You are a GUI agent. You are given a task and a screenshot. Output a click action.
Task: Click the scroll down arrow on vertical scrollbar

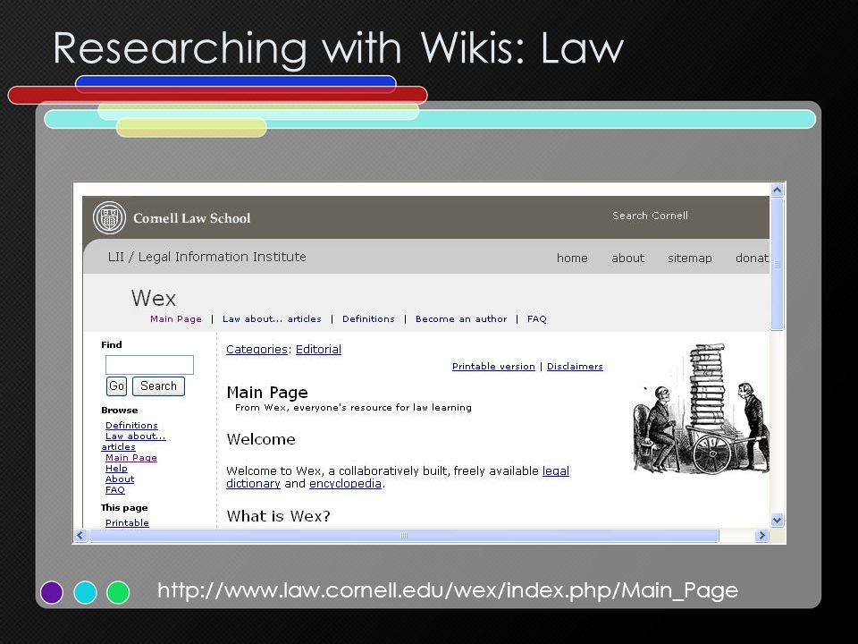click(777, 520)
